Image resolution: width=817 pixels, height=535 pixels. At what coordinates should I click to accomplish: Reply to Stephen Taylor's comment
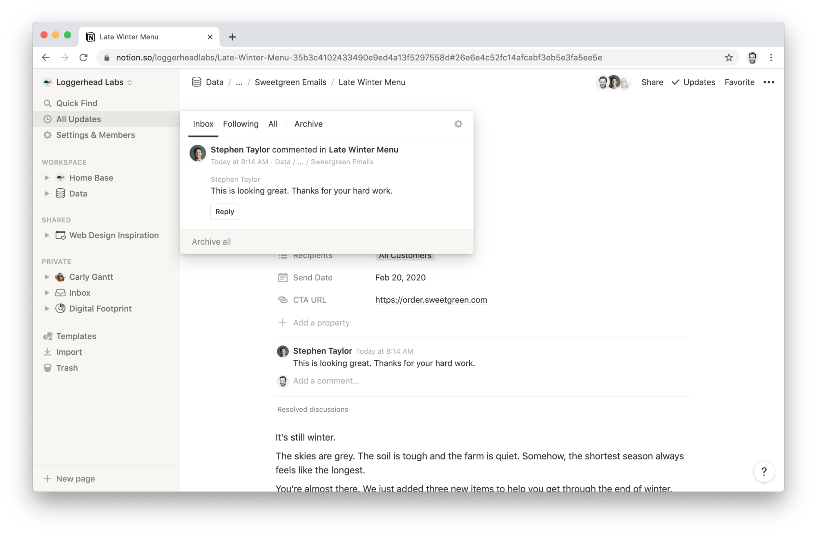(x=225, y=212)
